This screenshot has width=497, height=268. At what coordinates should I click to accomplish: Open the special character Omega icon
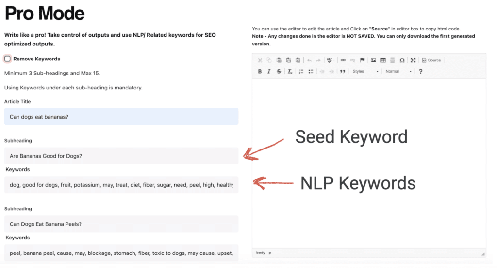pyautogui.click(x=402, y=60)
